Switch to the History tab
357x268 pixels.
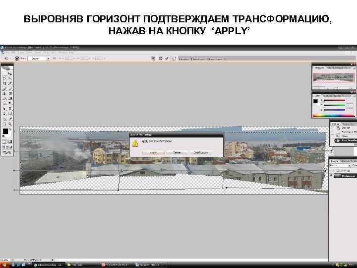point(335,124)
